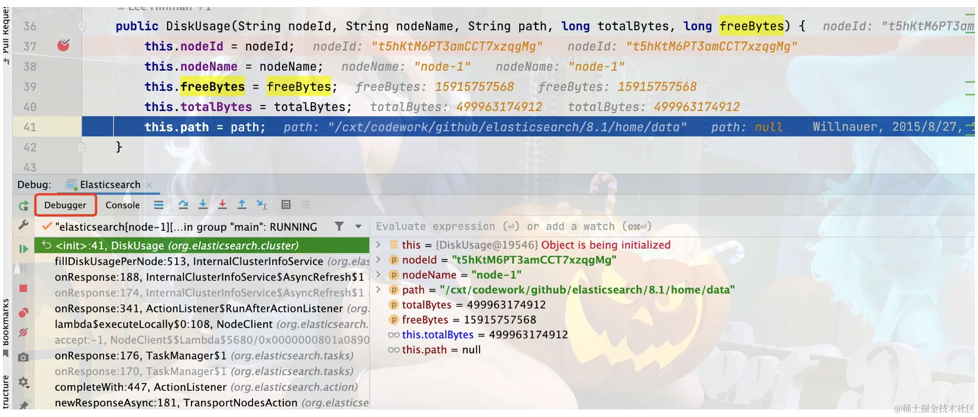Screen dimensions: 978x417
Task: Click highlighted freeBytes parameter on line 36
Action: [x=752, y=26]
